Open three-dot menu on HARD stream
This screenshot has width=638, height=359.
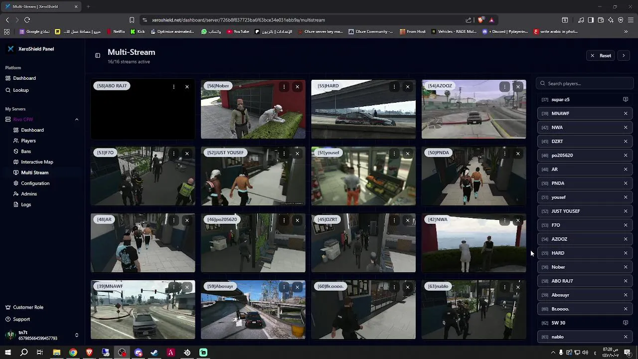pyautogui.click(x=394, y=87)
